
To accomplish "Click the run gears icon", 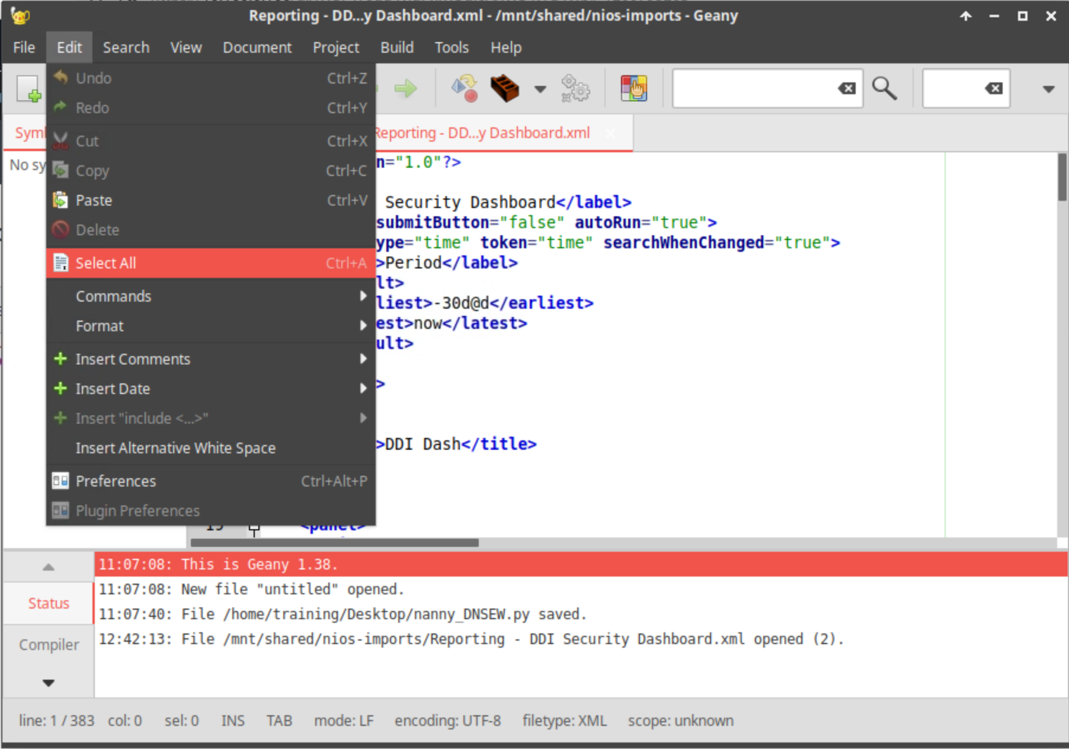I will (575, 89).
